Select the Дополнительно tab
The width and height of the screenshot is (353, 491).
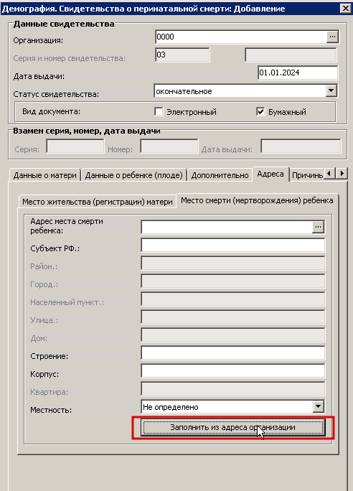[x=220, y=175]
